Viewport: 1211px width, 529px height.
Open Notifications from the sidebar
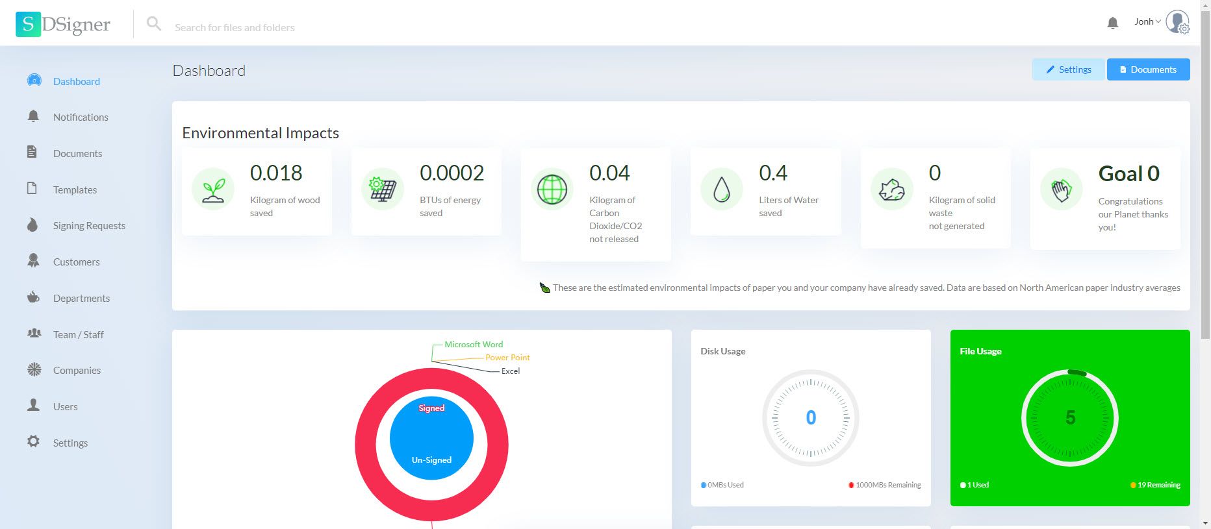coord(81,117)
